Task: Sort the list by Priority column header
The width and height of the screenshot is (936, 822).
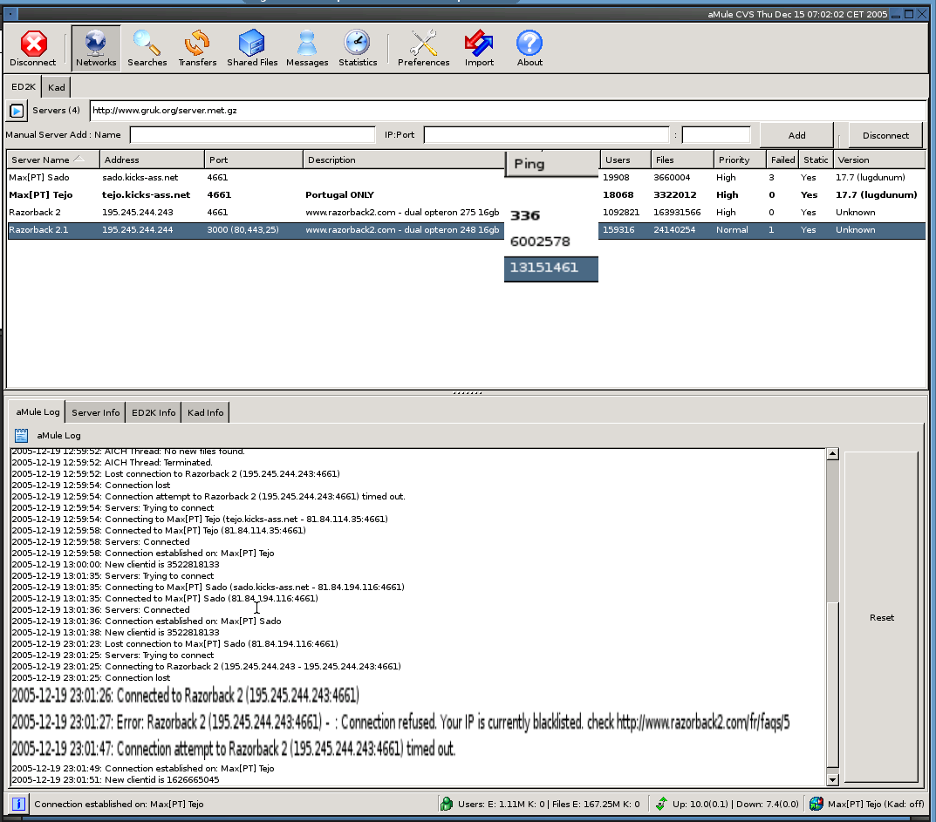Action: pyautogui.click(x=739, y=160)
